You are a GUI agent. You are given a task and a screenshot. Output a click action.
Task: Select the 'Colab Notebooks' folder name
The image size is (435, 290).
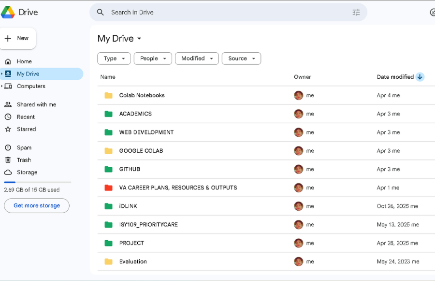coord(142,96)
